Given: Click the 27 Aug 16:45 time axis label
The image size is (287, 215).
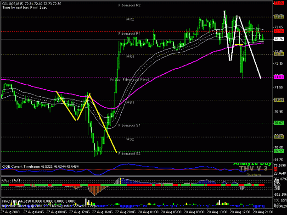Looking at the screenshot, I should [102, 212].
